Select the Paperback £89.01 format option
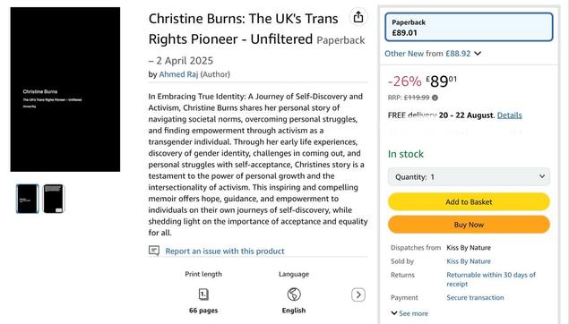The image size is (569, 324). [x=469, y=27]
